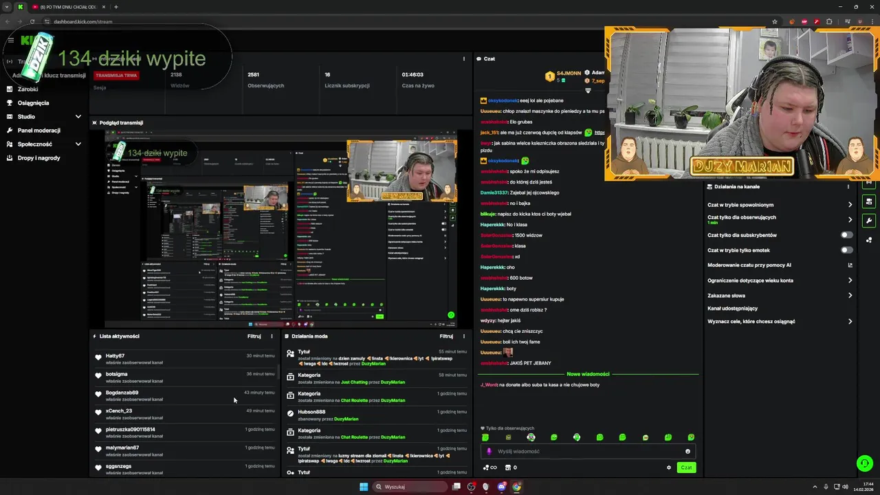
Task: Click Bogdanzab69 in the activity list
Action: click(122, 393)
